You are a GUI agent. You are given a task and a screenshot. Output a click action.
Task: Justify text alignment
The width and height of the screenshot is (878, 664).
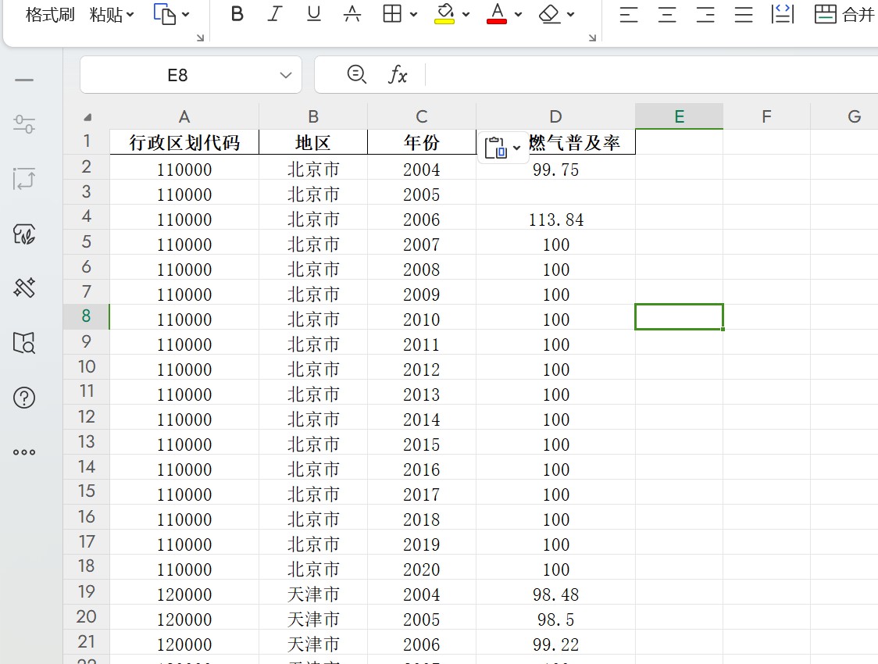pyautogui.click(x=743, y=15)
